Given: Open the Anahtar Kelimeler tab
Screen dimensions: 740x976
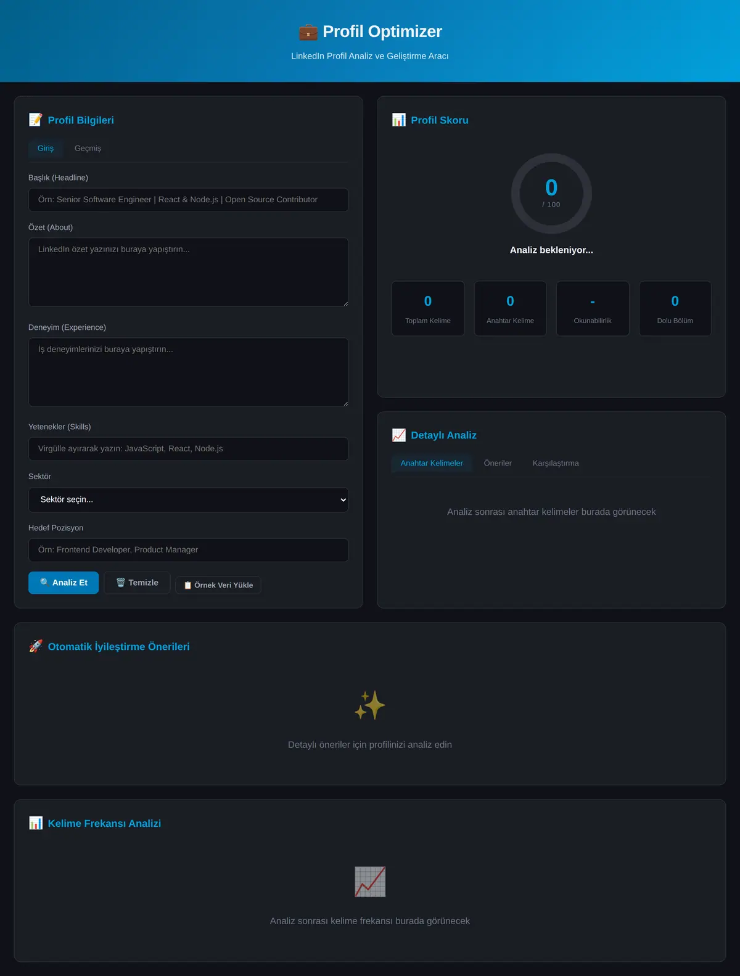Looking at the screenshot, I should pos(432,463).
